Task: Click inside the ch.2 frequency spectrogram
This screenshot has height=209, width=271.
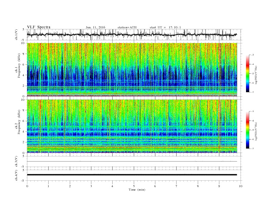Action: (x=132, y=126)
